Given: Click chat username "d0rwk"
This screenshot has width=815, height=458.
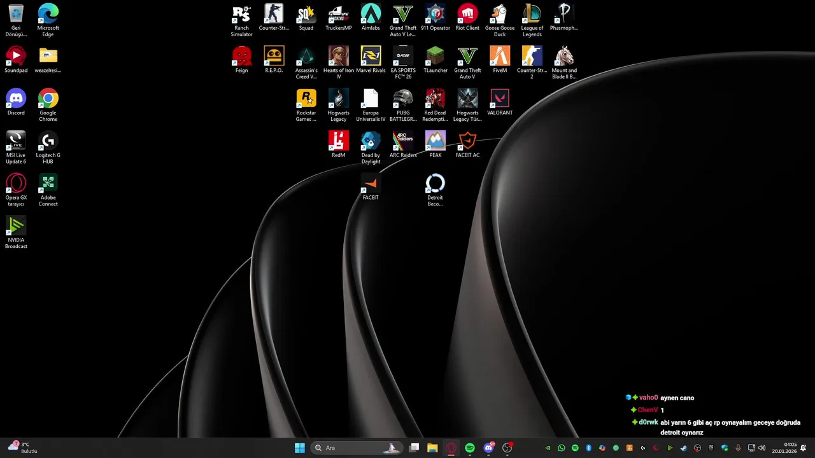Looking at the screenshot, I should (648, 422).
